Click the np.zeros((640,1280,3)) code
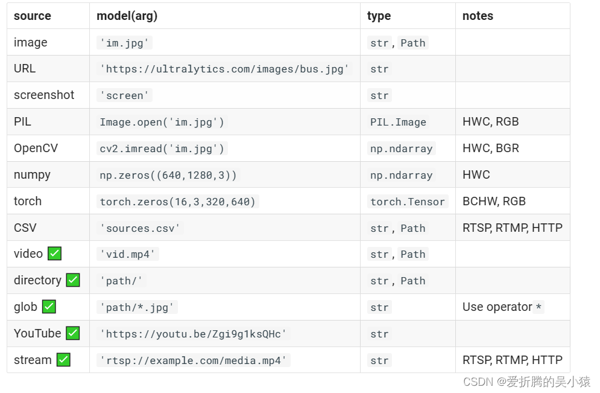600x393 pixels. [168, 175]
